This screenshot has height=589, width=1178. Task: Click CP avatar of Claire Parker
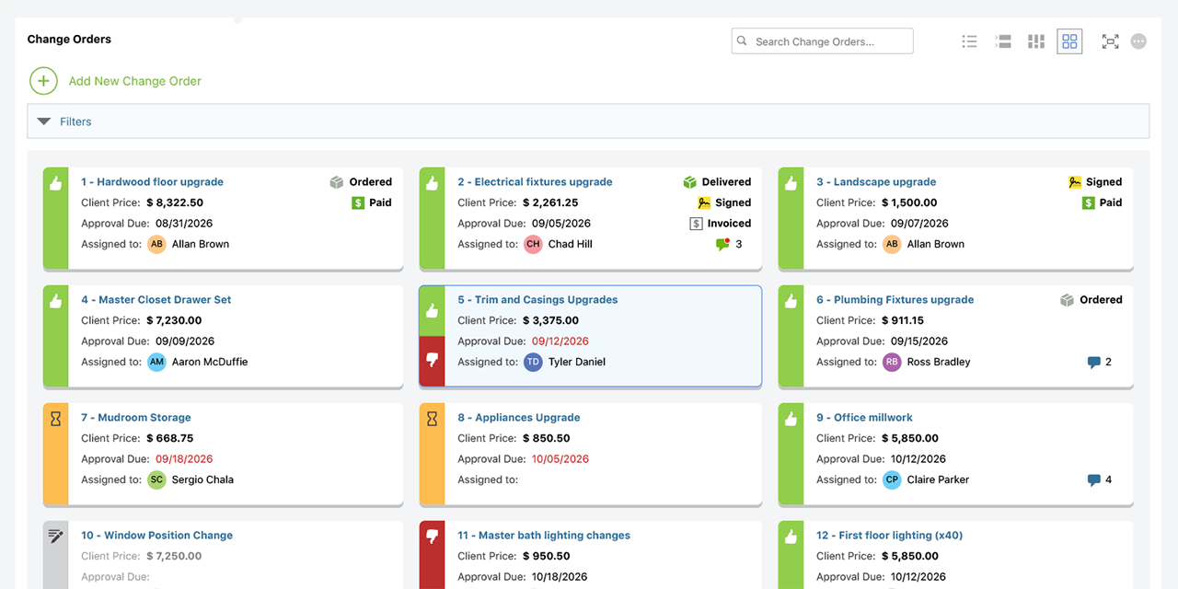(892, 479)
